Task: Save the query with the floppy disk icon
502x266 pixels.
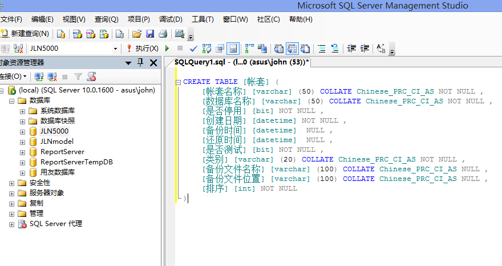Action: pyautogui.click(x=150, y=34)
